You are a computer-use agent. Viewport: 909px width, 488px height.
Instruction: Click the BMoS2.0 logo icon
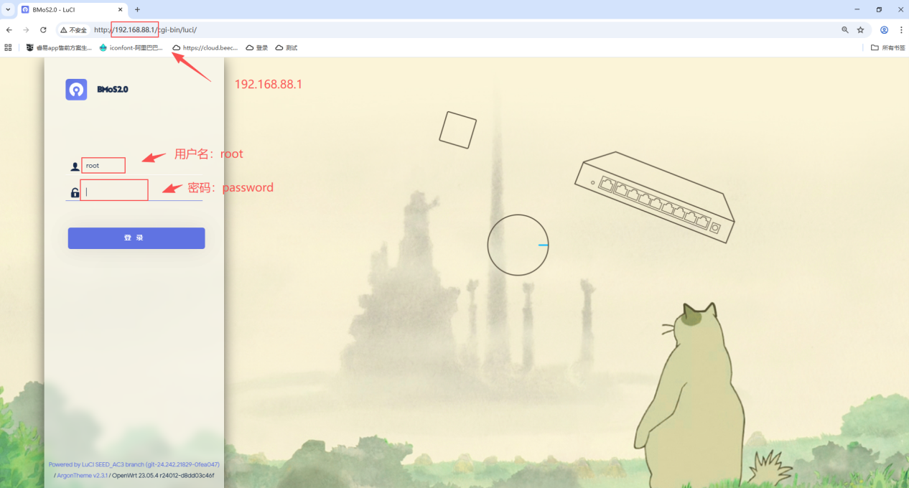76,90
